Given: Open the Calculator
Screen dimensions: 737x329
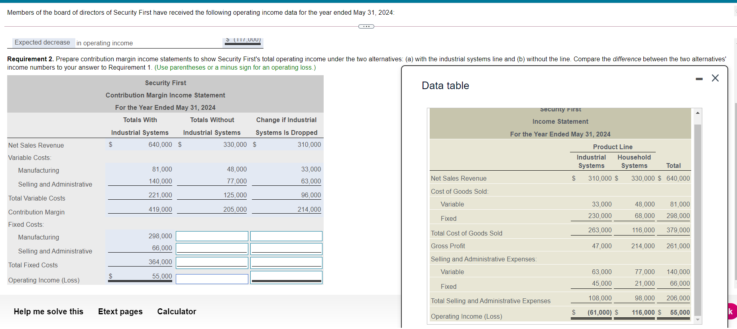Looking at the screenshot, I should pos(177,311).
